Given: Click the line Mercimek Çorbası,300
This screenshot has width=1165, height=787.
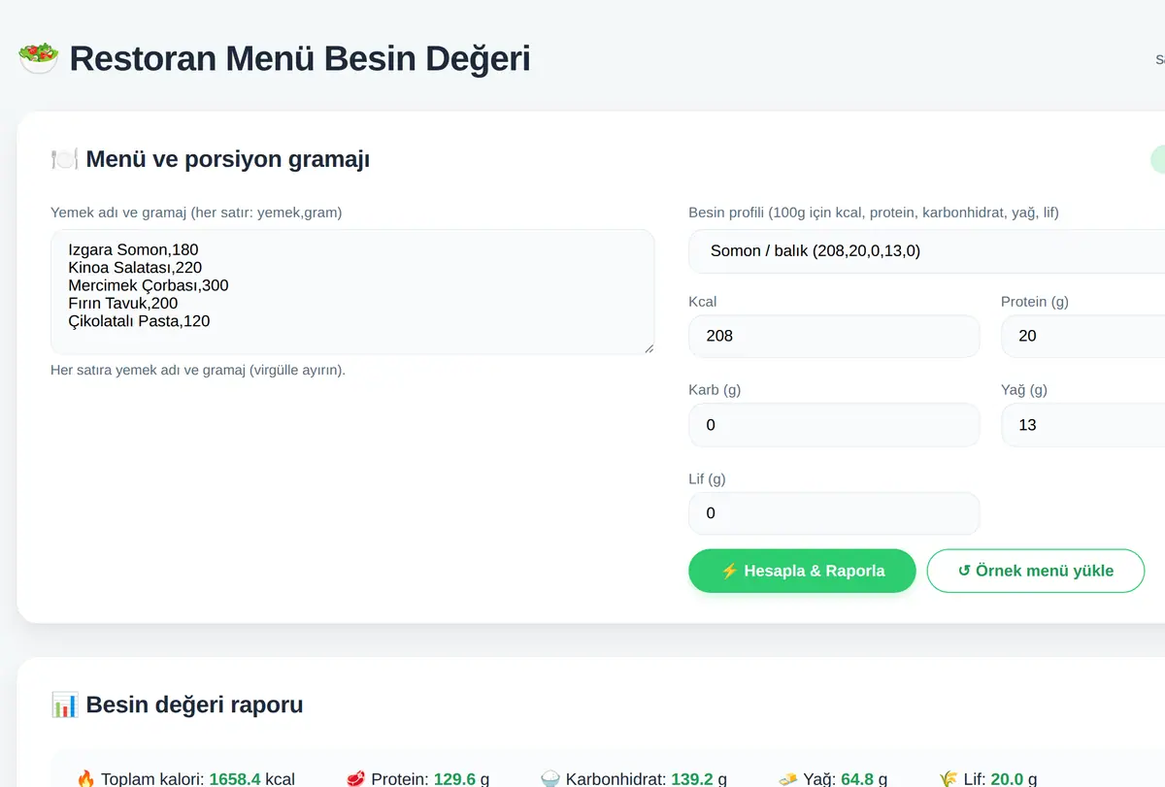Looking at the screenshot, I should (149, 285).
